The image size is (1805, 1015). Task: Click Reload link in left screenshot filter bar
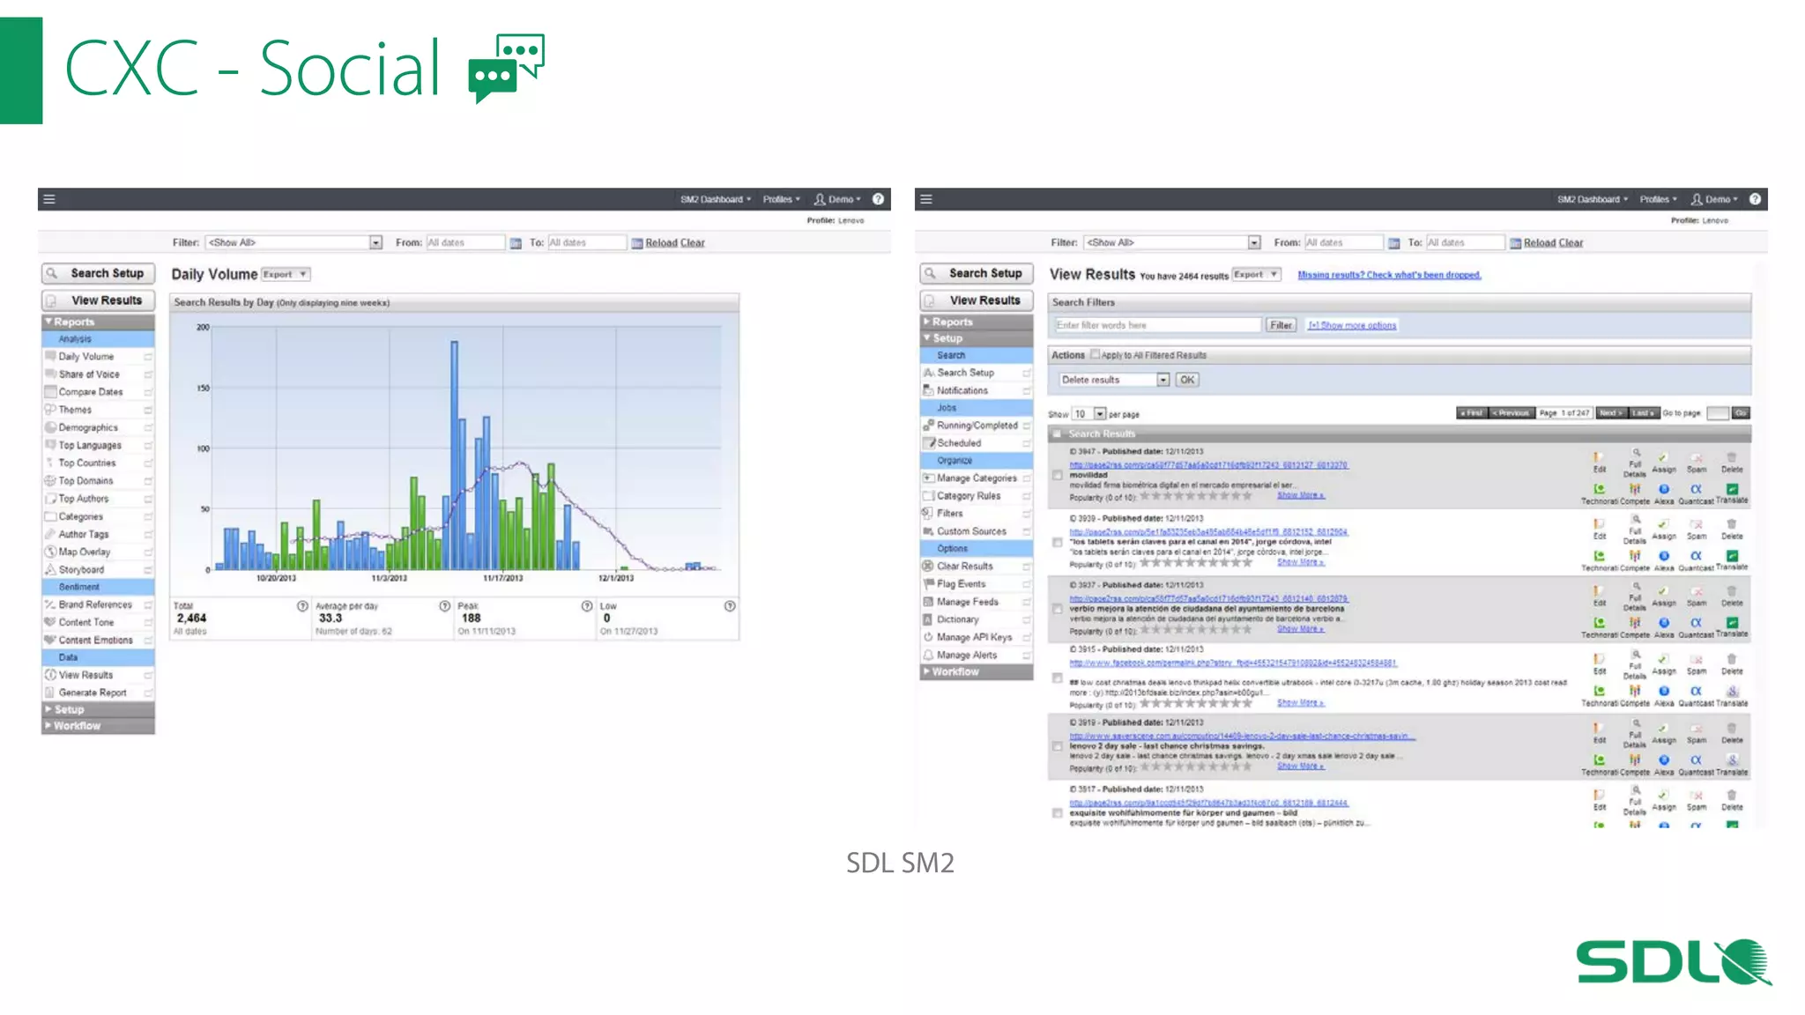[661, 243]
